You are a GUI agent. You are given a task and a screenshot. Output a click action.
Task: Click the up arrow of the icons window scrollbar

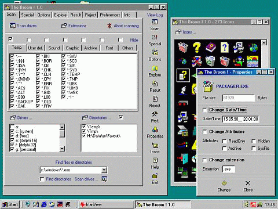point(264,42)
